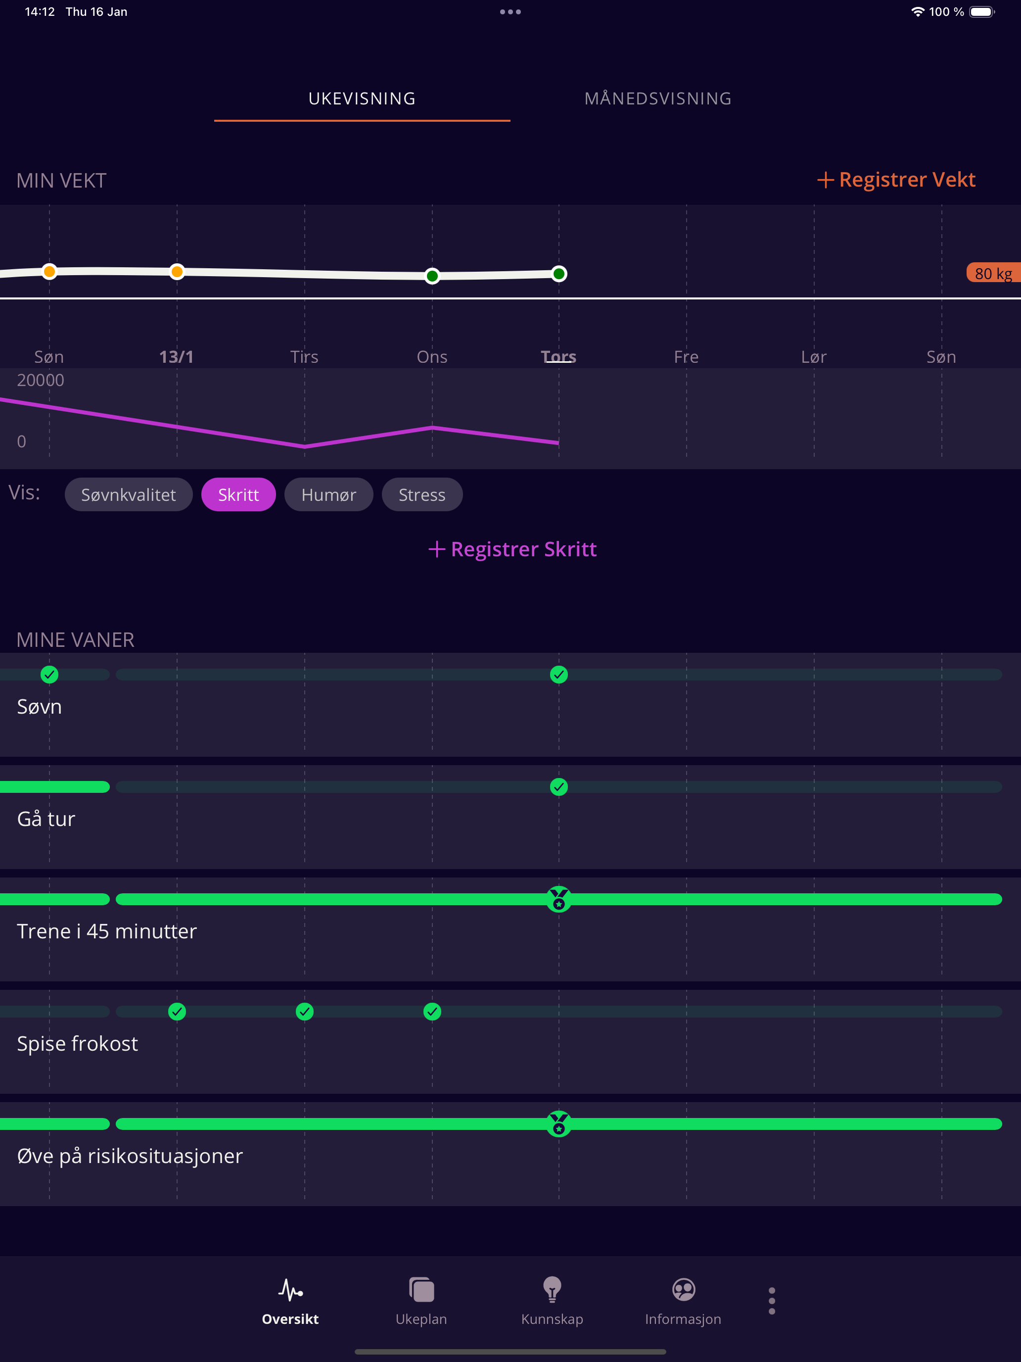Viewport: 1021px width, 1362px height.
Task: Tap the medal icon on Trene i 45 minutter
Action: 559,900
